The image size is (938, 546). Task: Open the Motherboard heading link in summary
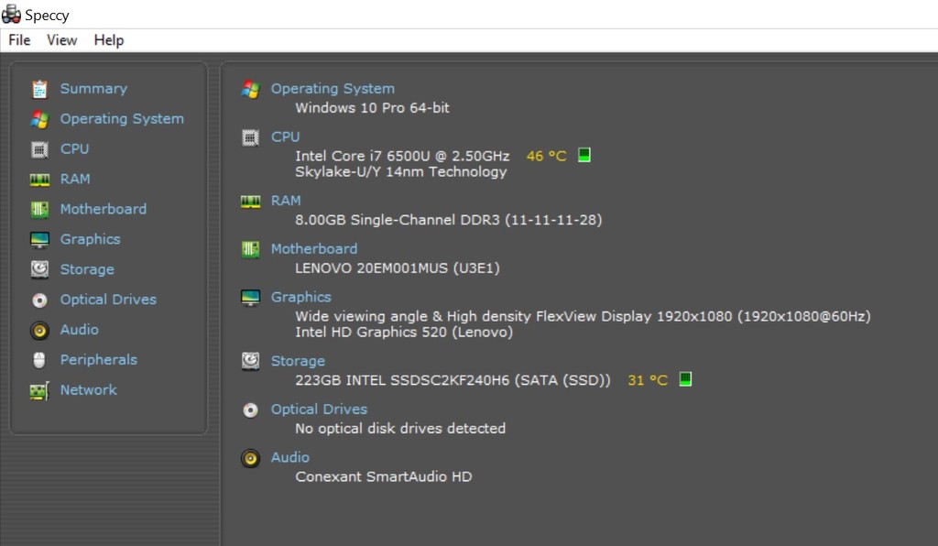[314, 249]
